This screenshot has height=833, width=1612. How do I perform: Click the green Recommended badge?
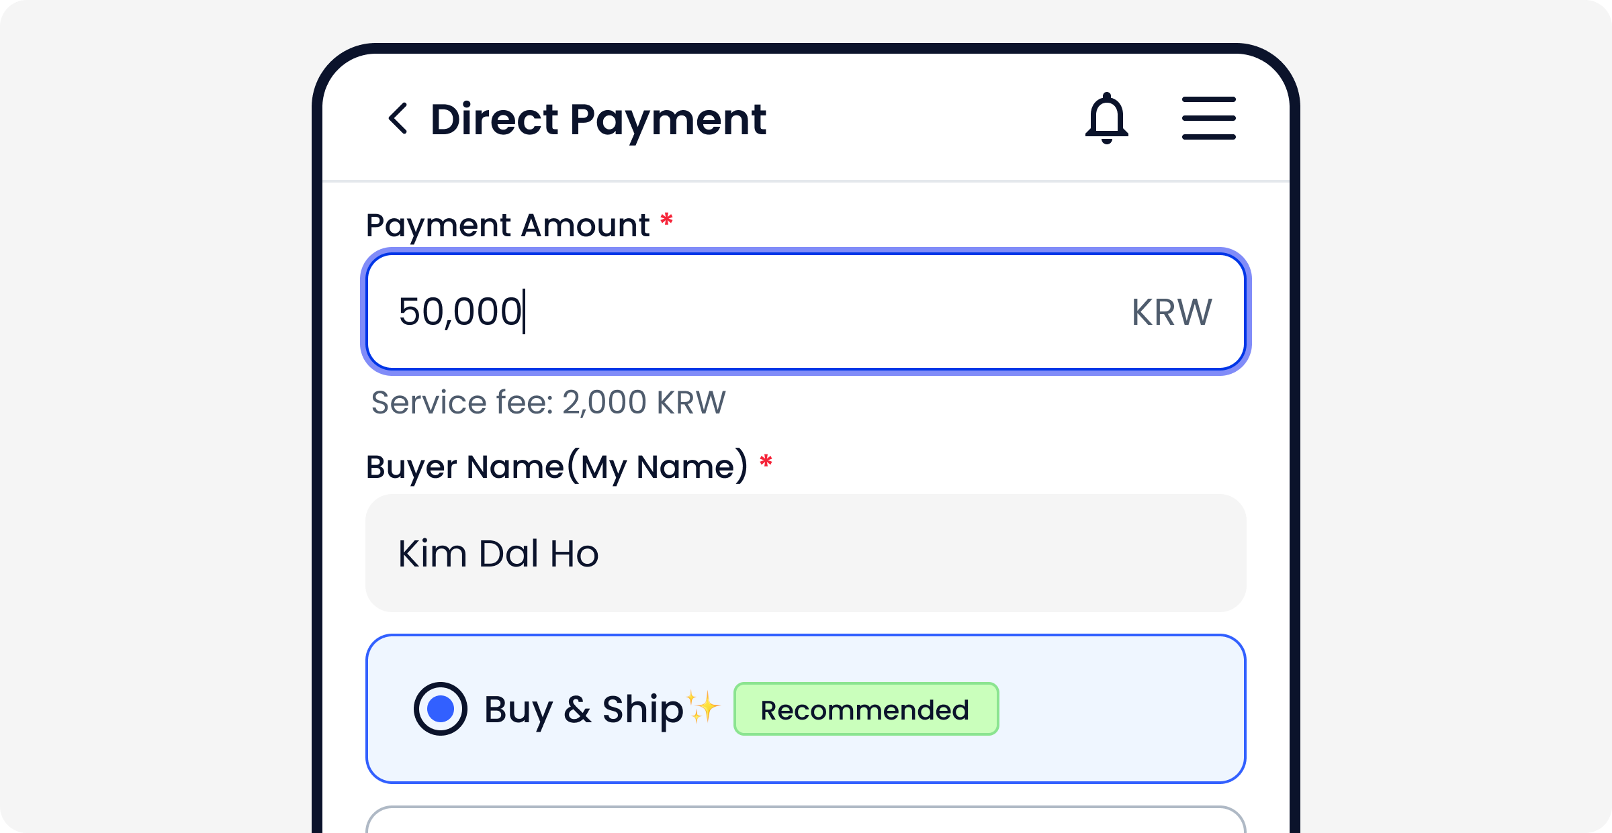[x=865, y=709]
